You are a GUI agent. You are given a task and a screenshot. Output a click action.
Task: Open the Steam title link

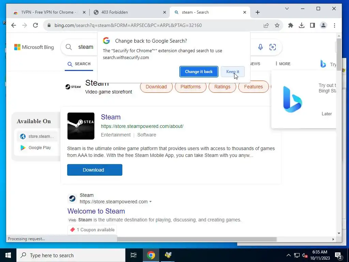tap(111, 117)
